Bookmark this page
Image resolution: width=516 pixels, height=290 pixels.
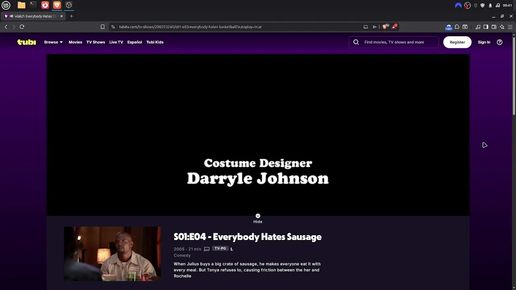pos(102,27)
